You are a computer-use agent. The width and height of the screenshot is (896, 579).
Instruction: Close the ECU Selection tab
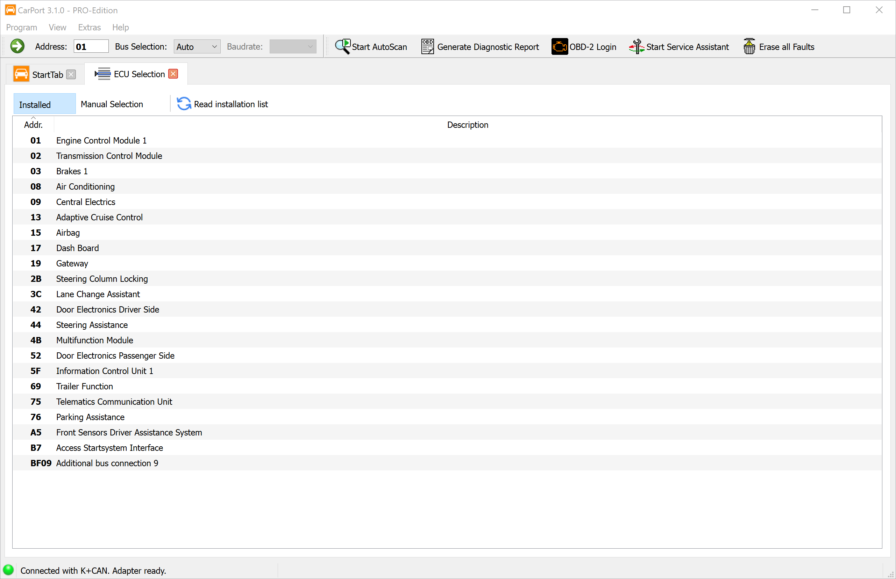173,74
